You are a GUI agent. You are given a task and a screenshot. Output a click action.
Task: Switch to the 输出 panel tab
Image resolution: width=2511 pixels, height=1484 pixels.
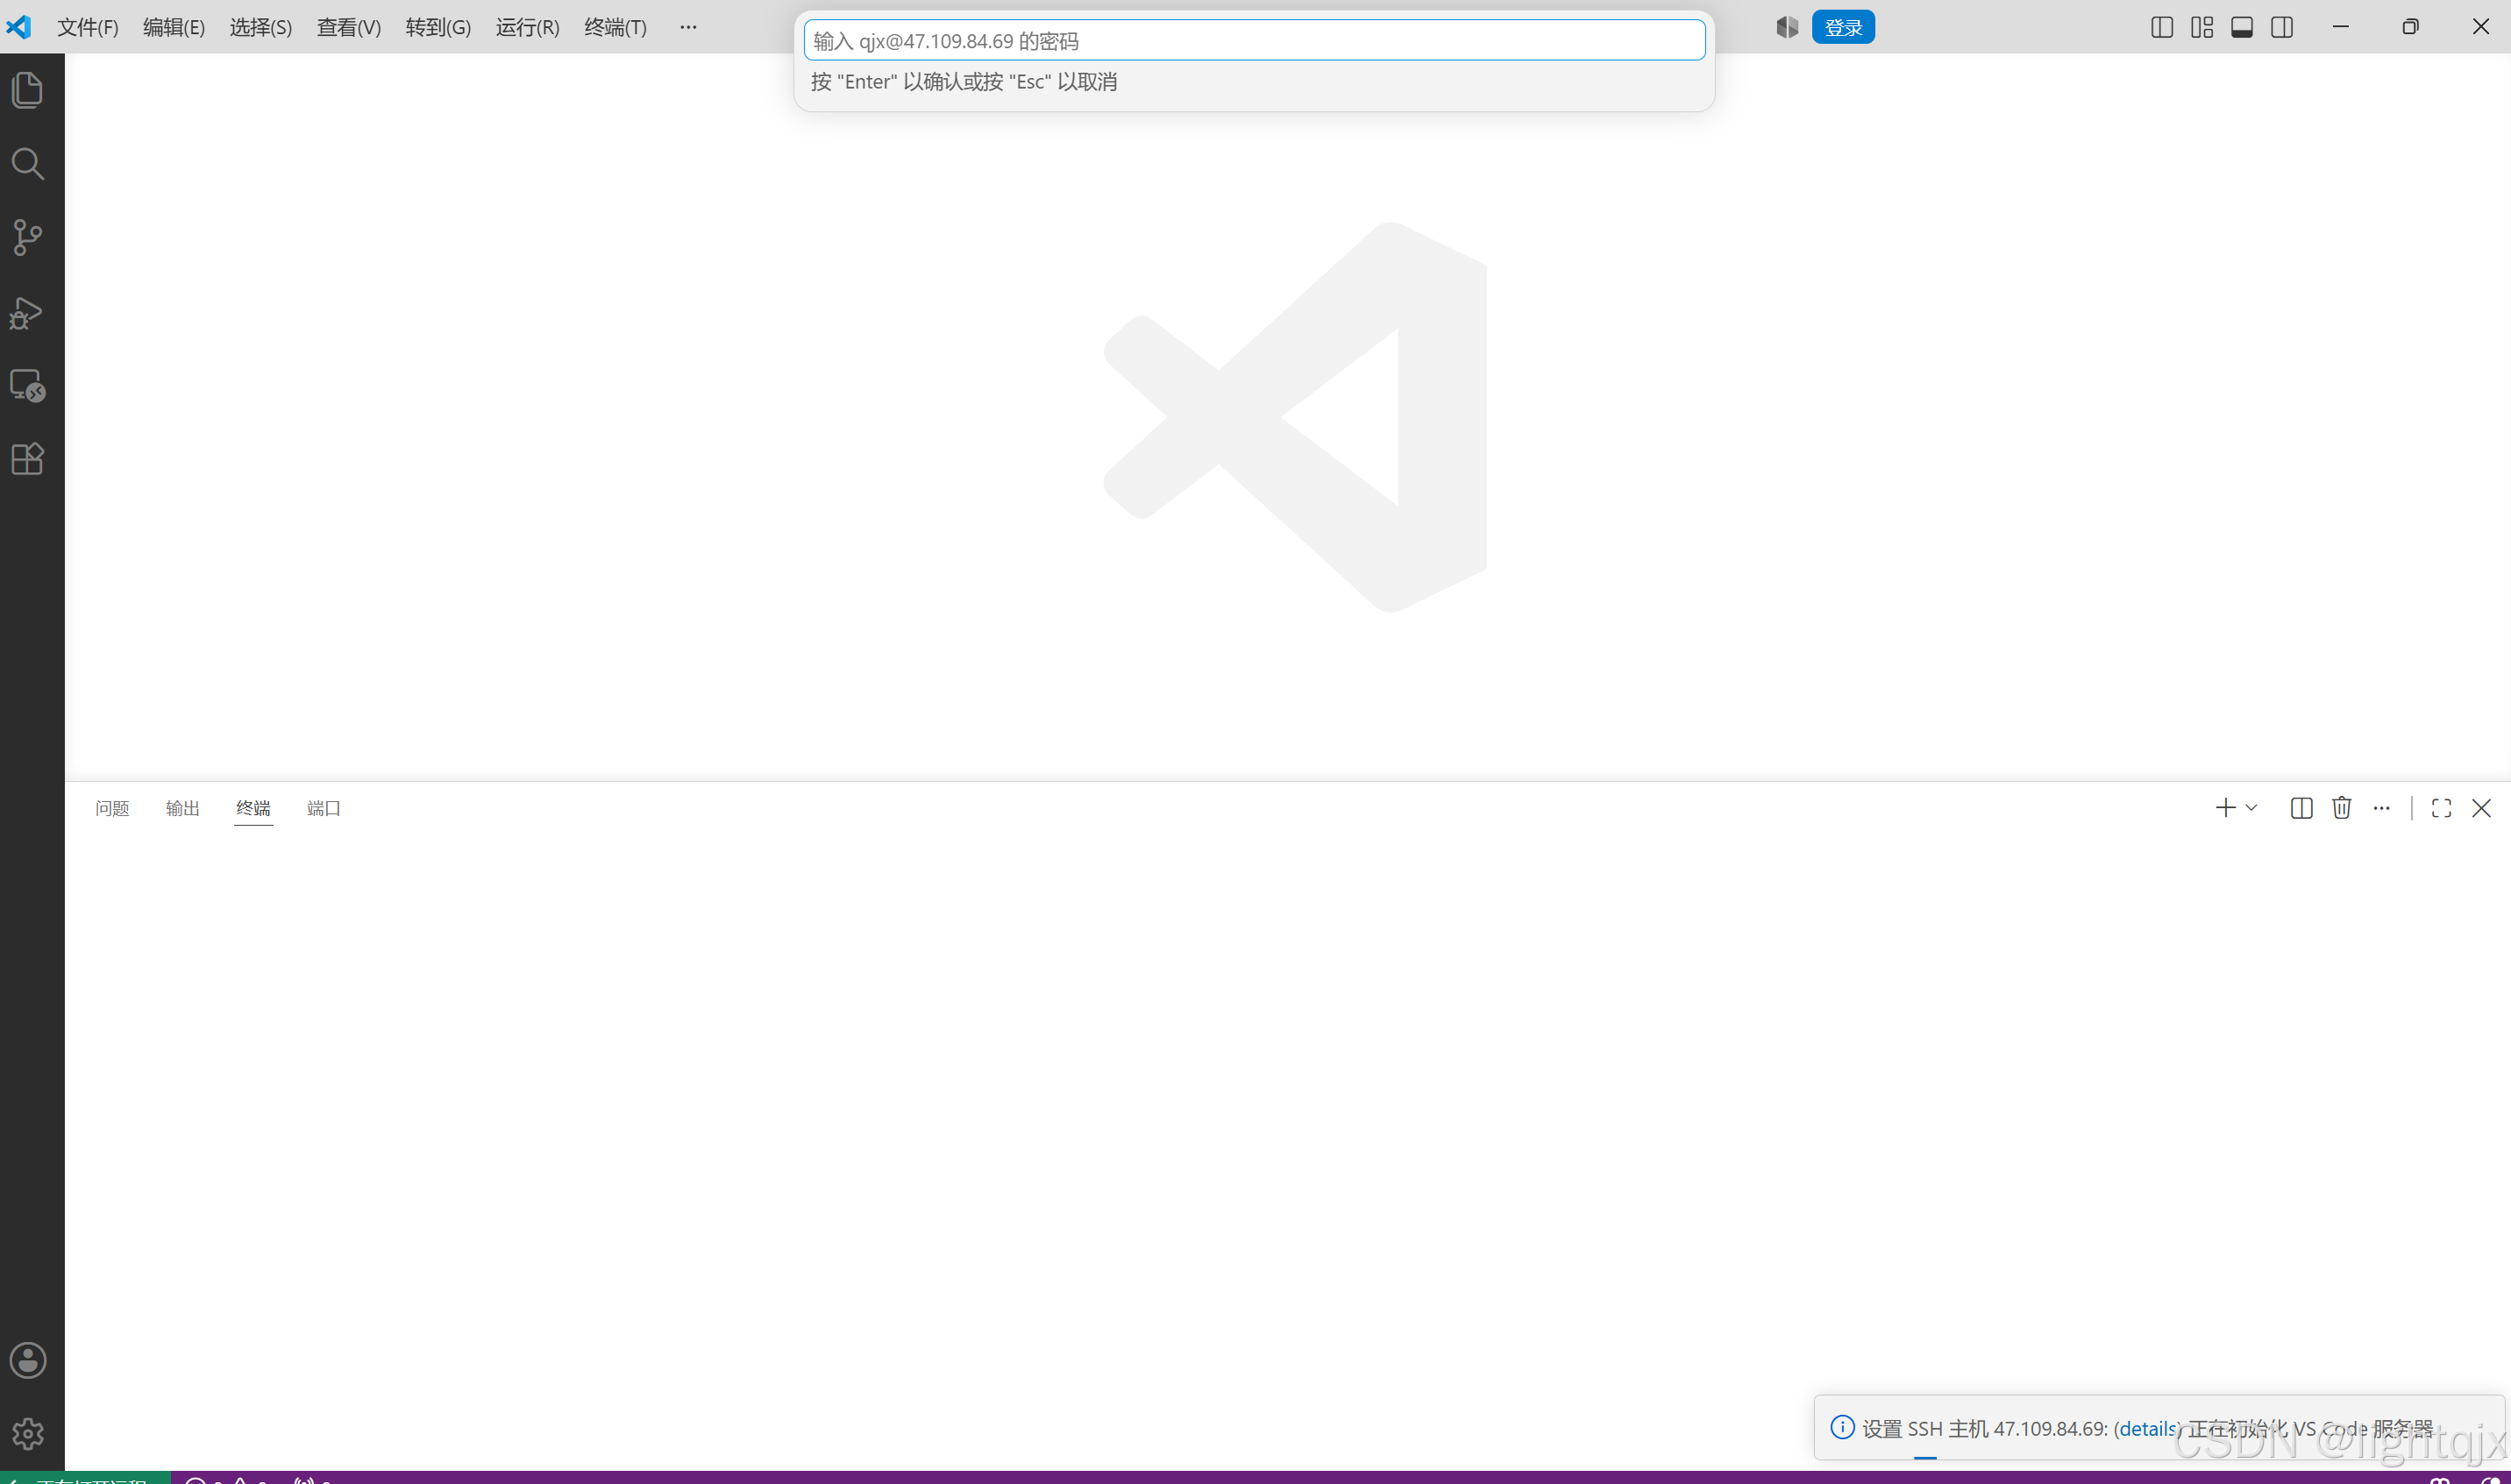(x=183, y=808)
